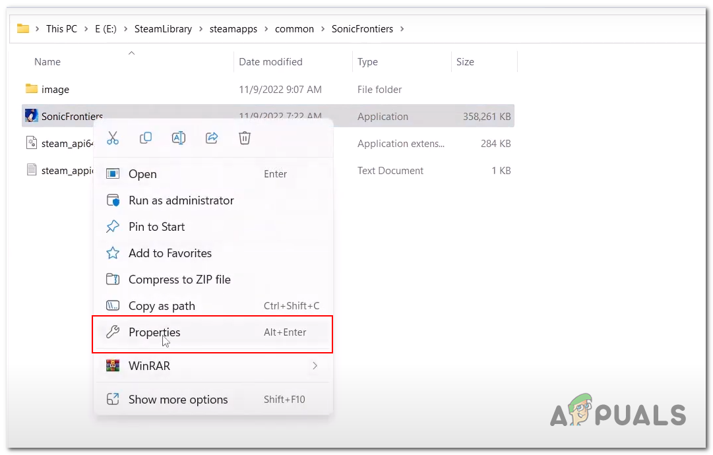The image size is (713, 455).
Task: Expand chevron before This PC breadcrumb
Action: click(38, 29)
